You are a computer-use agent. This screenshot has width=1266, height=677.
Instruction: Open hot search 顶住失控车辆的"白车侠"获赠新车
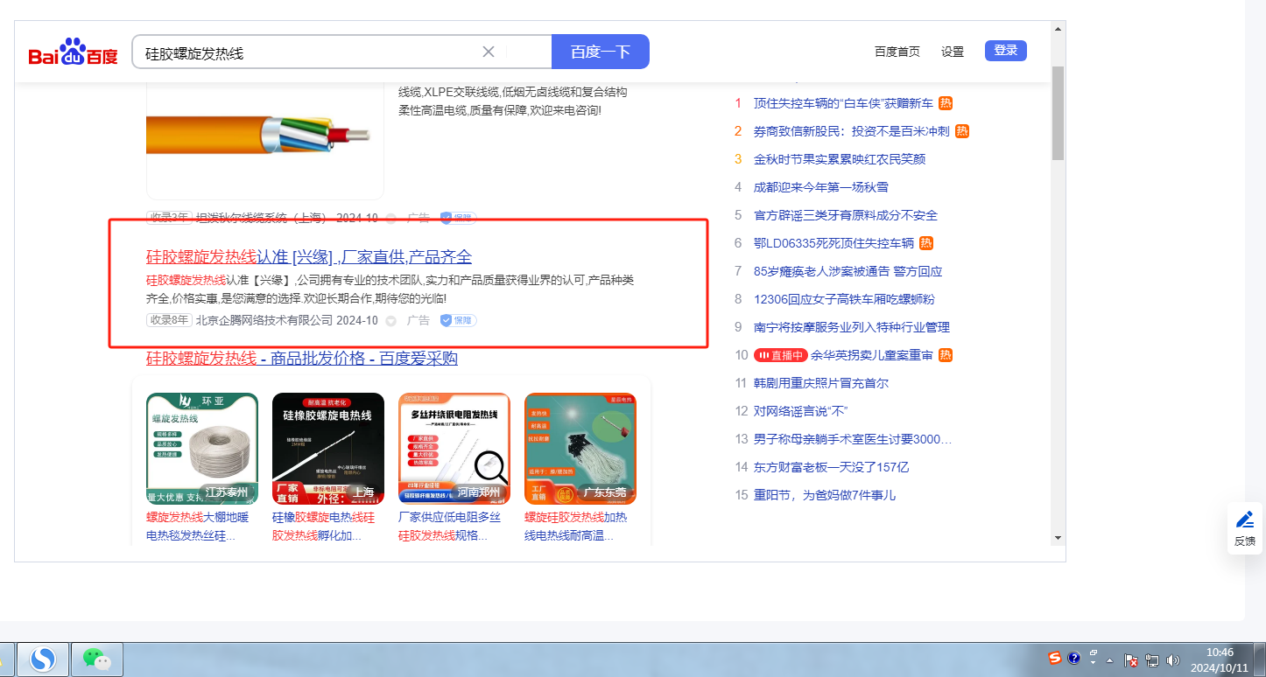(843, 103)
